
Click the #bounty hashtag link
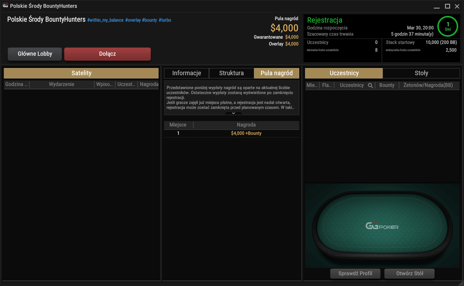point(149,20)
